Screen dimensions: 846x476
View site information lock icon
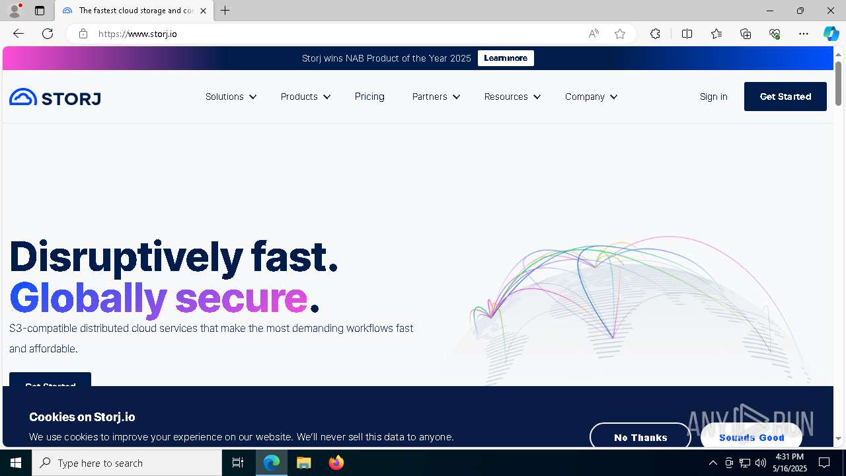(x=83, y=34)
